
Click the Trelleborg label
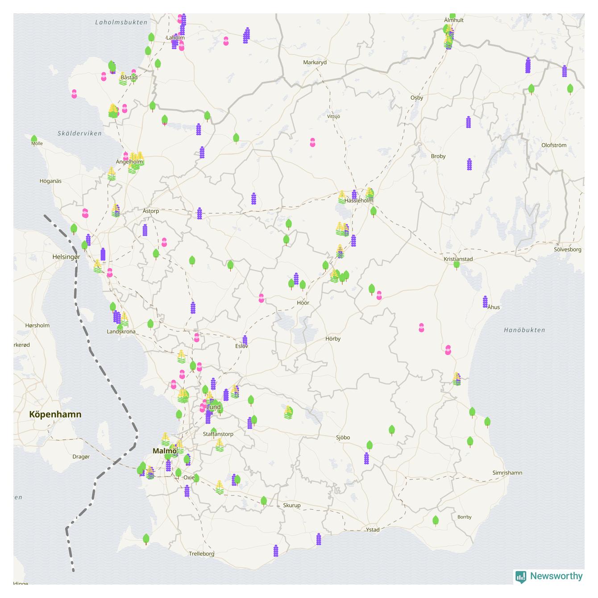(201, 554)
